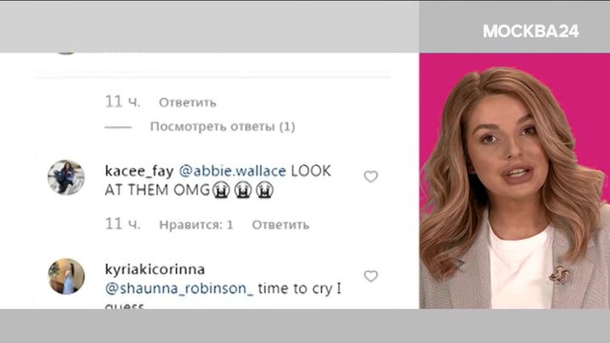Open the kyriakicorinna username link
Screen dimensions: 610x343
[x=155, y=269]
